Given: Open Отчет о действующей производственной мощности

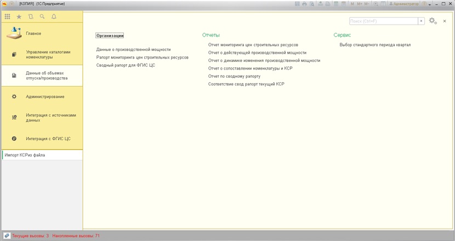Looking at the screenshot, I should (257, 53).
